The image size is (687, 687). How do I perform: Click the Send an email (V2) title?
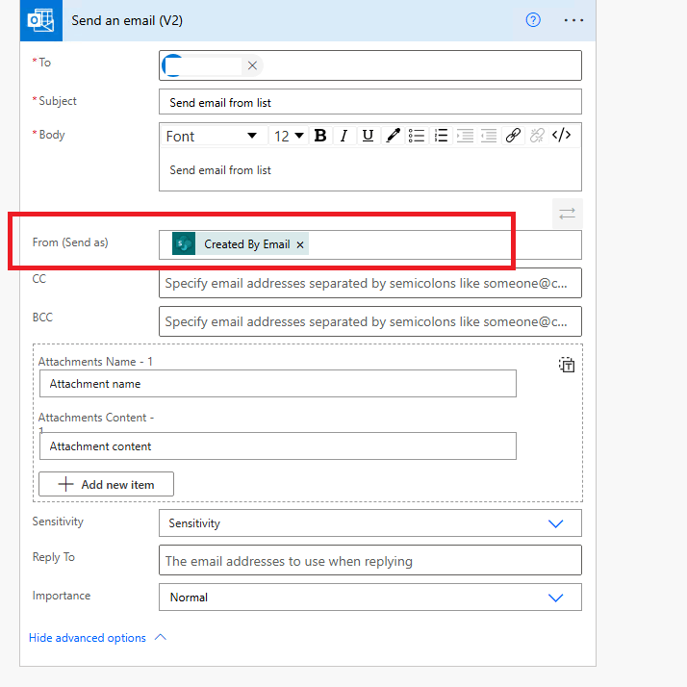[127, 20]
